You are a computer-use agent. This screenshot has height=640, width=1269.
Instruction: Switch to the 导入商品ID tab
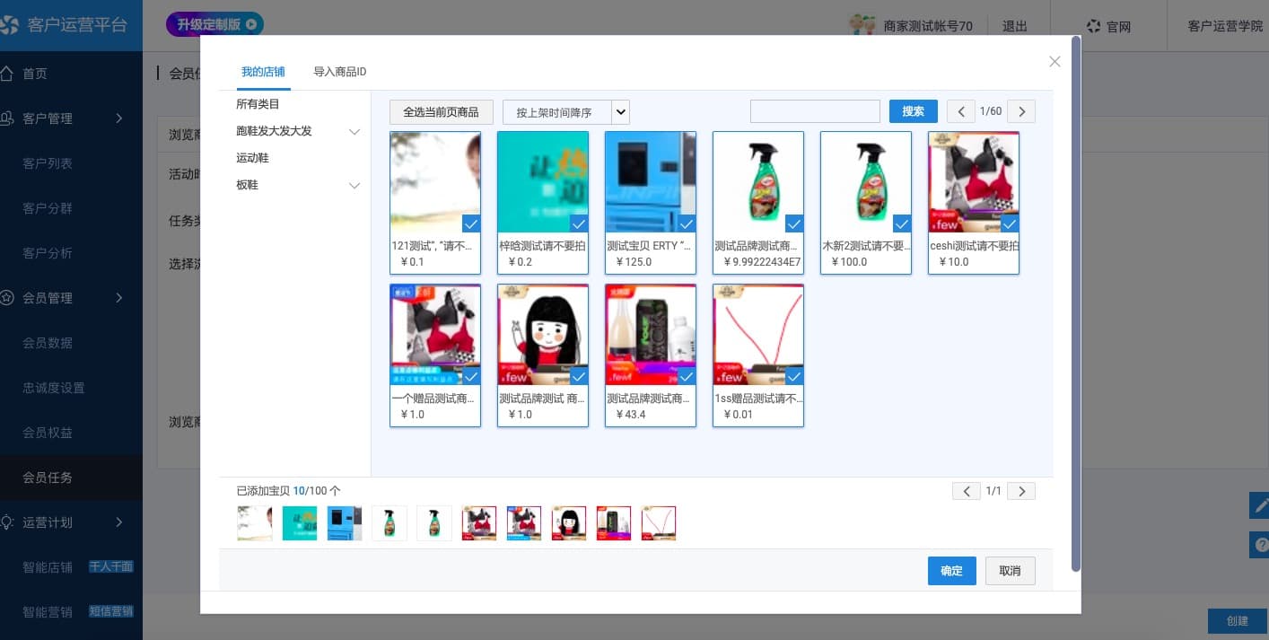pyautogui.click(x=339, y=72)
